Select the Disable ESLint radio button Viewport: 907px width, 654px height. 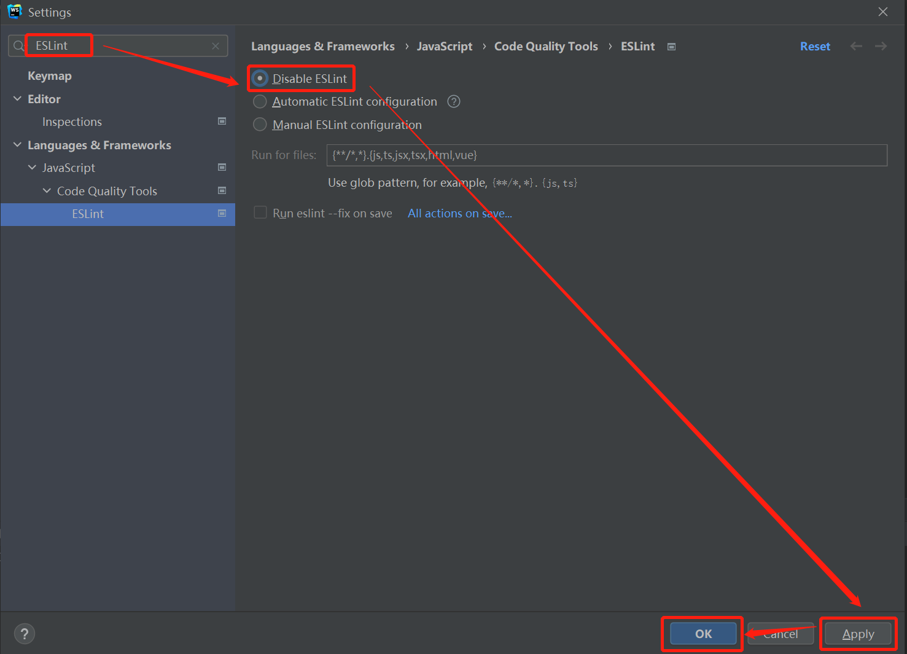260,78
